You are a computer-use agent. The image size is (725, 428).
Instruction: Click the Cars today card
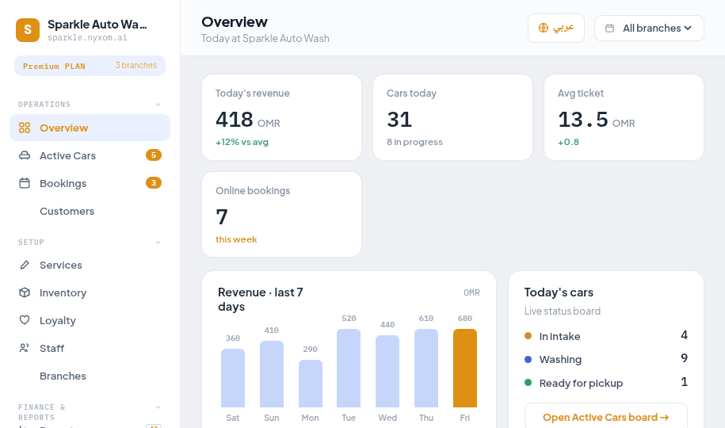pos(452,117)
